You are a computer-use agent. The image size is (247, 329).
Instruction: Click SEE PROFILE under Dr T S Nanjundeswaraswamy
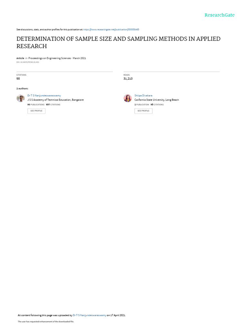pyautogui.click(x=36, y=111)
